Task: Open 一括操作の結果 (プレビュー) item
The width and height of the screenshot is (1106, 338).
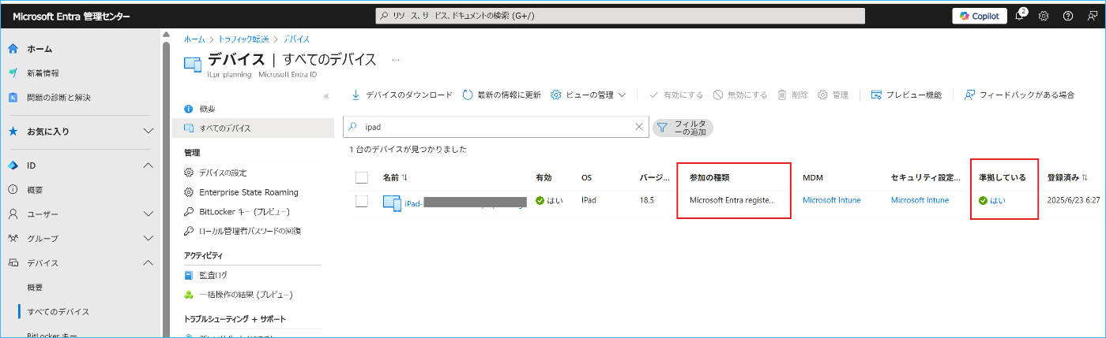Action: pos(246,295)
